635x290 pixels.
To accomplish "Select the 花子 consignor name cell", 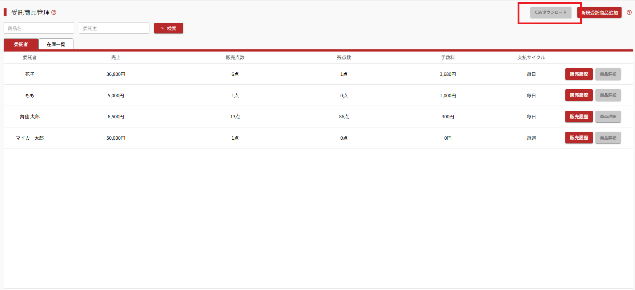I will (30, 74).
